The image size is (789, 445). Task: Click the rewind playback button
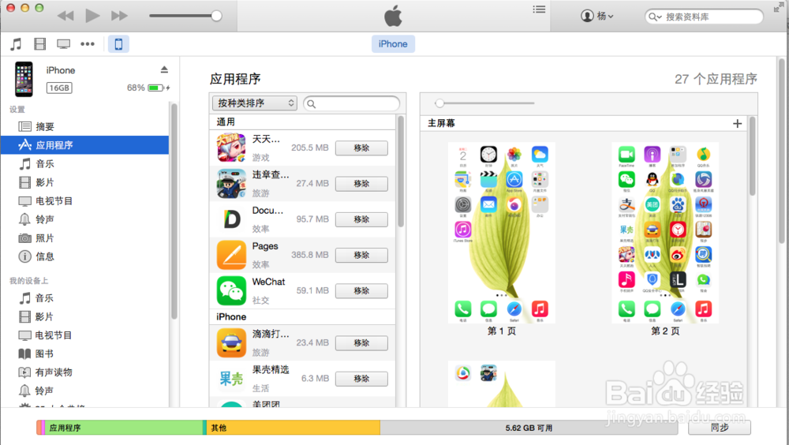[65, 16]
